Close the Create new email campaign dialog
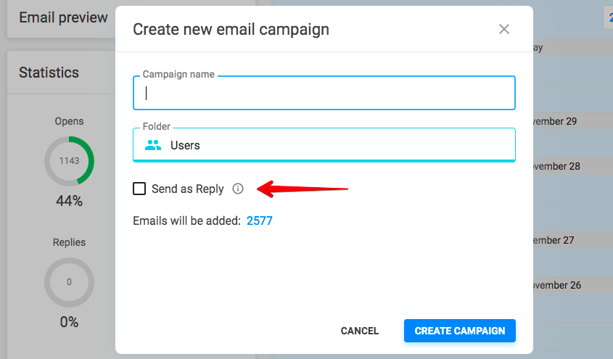 click(504, 29)
